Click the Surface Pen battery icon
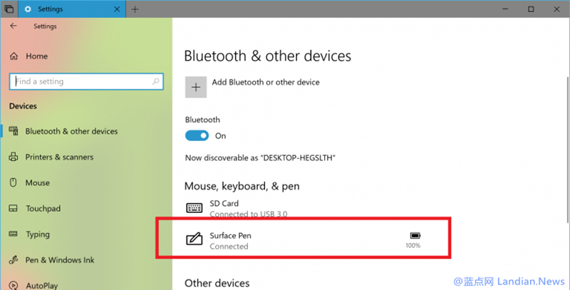Screen dimensions: 570x290 [415, 236]
